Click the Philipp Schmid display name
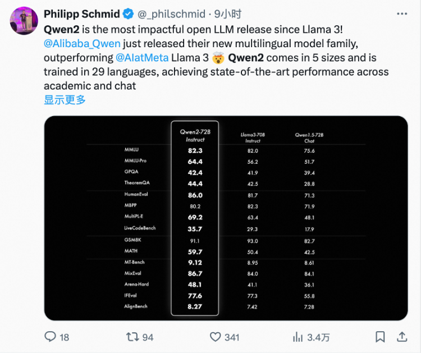This screenshot has height=353, width=421. coord(82,15)
